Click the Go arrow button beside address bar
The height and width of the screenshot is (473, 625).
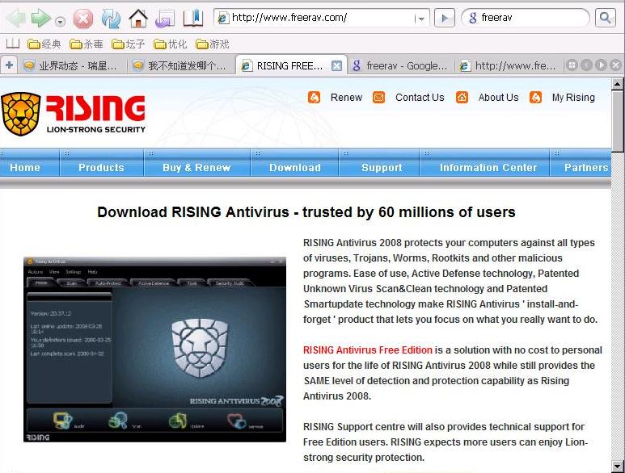click(x=445, y=18)
